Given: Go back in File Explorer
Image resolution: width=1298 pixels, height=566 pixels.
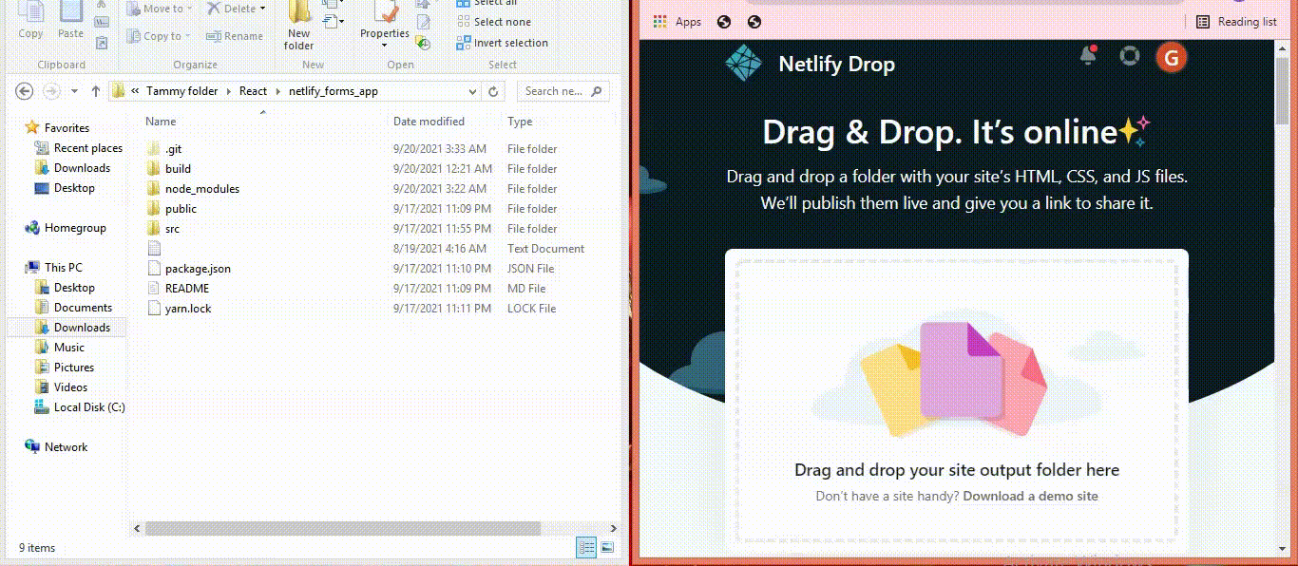Looking at the screenshot, I should (x=25, y=91).
